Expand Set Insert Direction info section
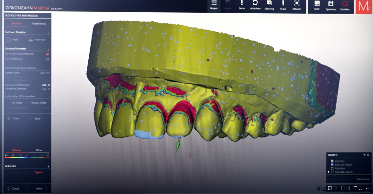 pos(49,32)
